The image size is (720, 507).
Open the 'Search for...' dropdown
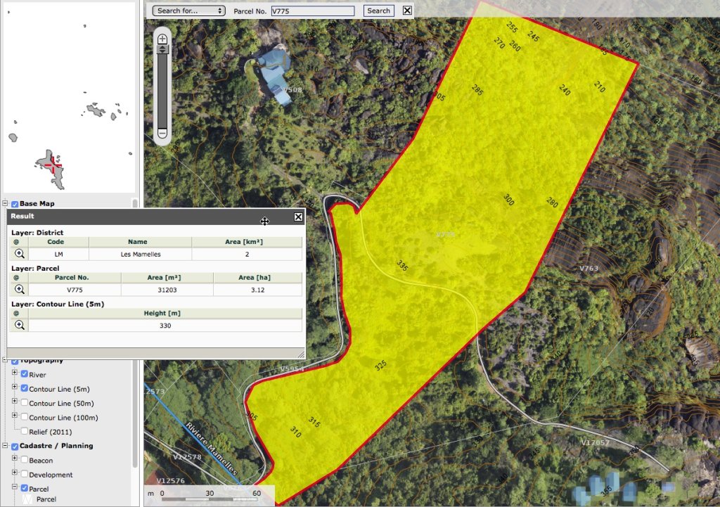tap(190, 11)
